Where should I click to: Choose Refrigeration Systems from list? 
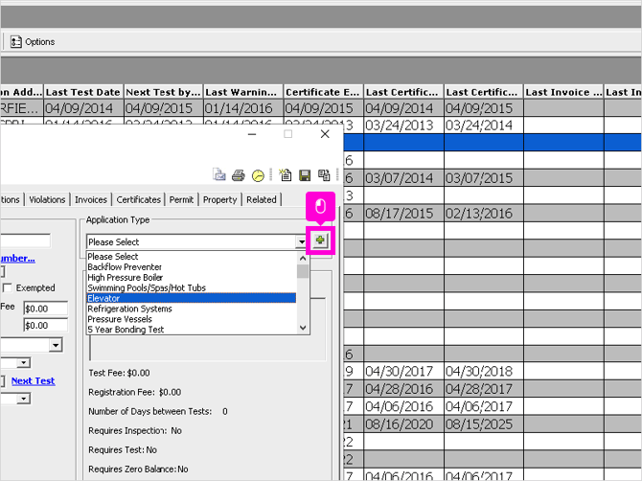[x=192, y=309]
